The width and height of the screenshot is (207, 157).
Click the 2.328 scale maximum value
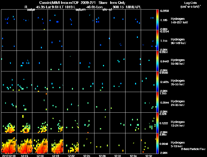tap(163, 114)
